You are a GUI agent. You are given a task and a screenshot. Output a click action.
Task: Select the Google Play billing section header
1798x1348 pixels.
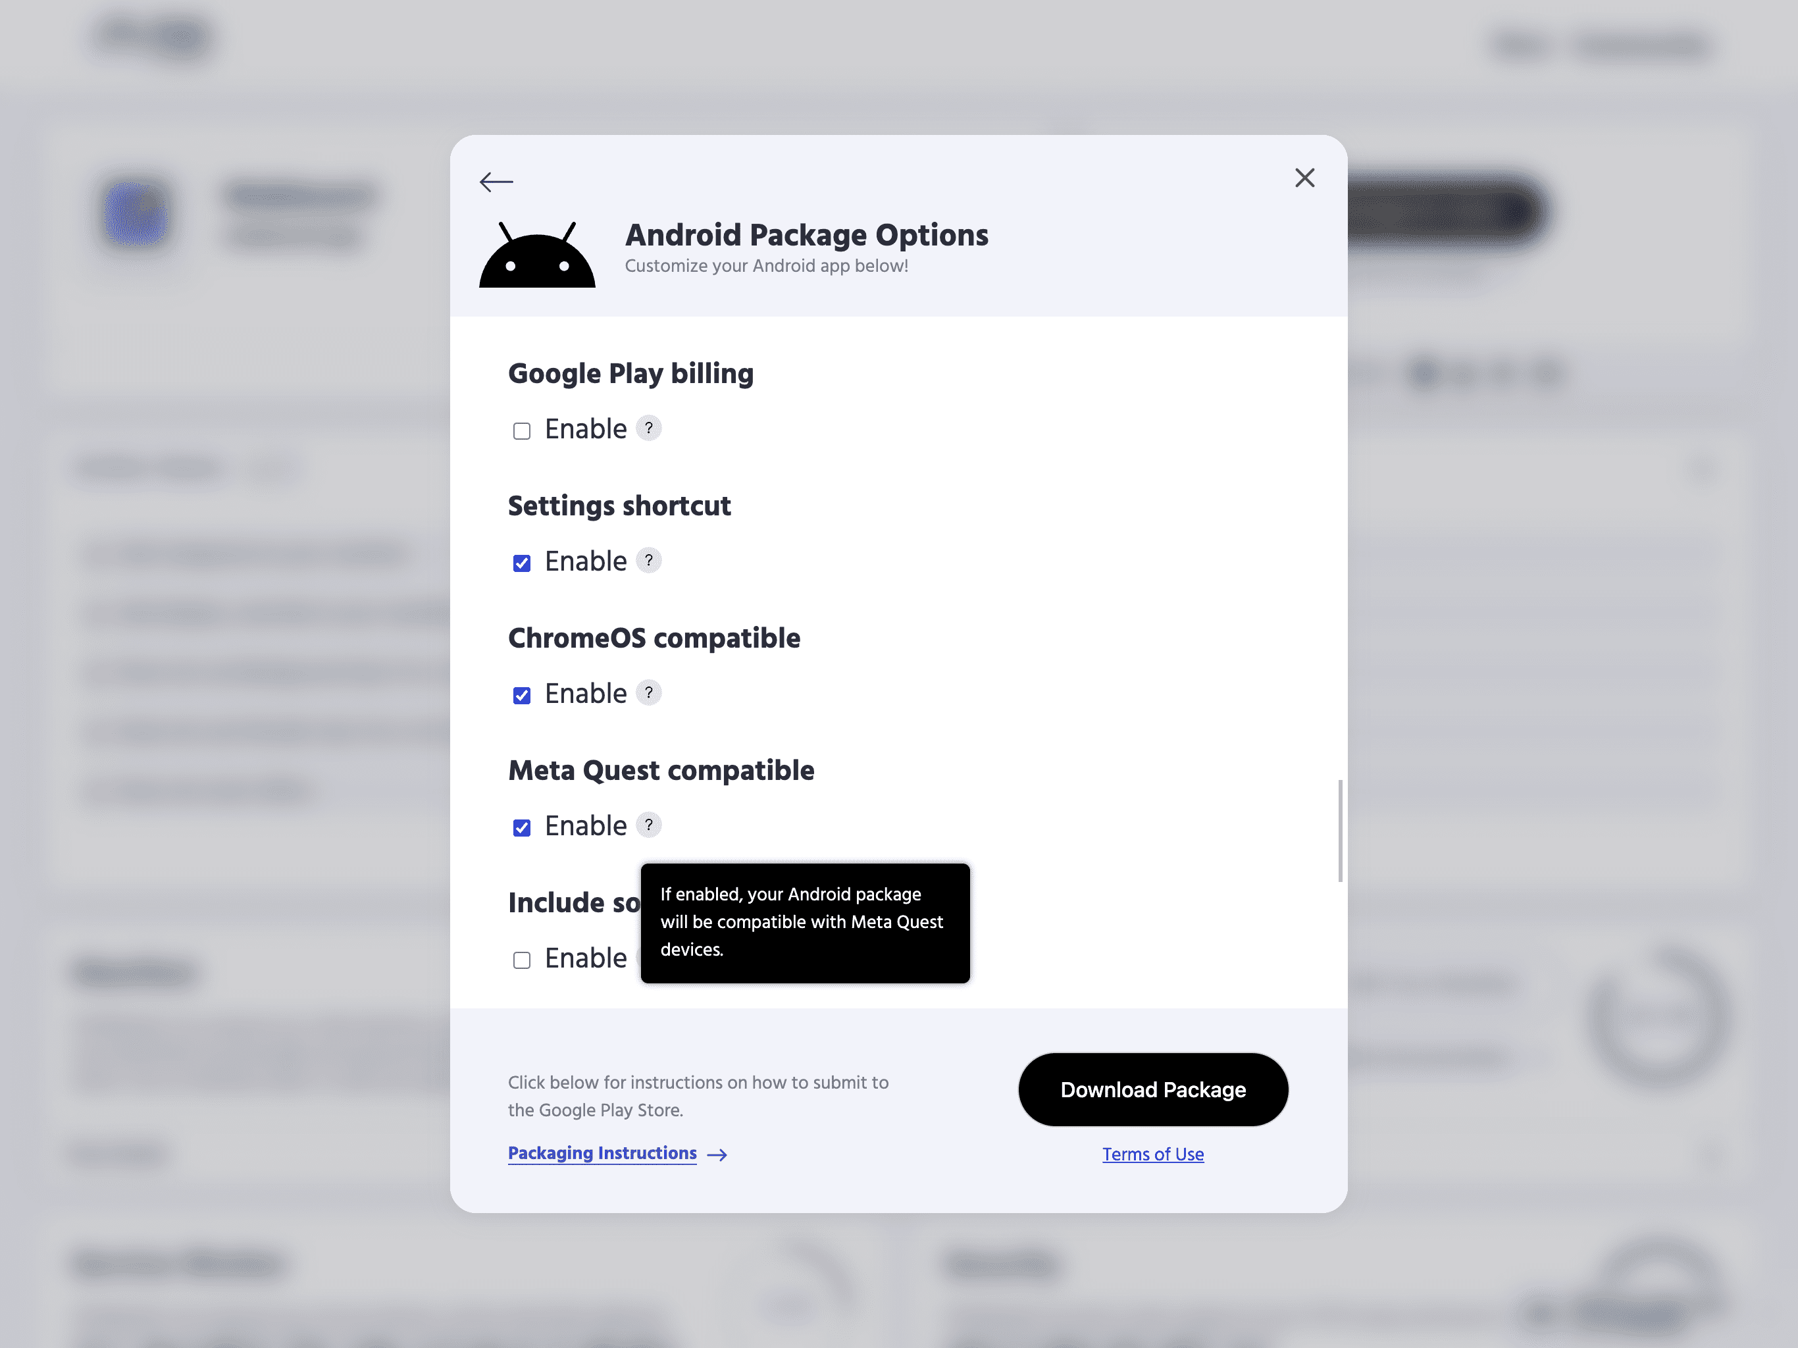630,373
